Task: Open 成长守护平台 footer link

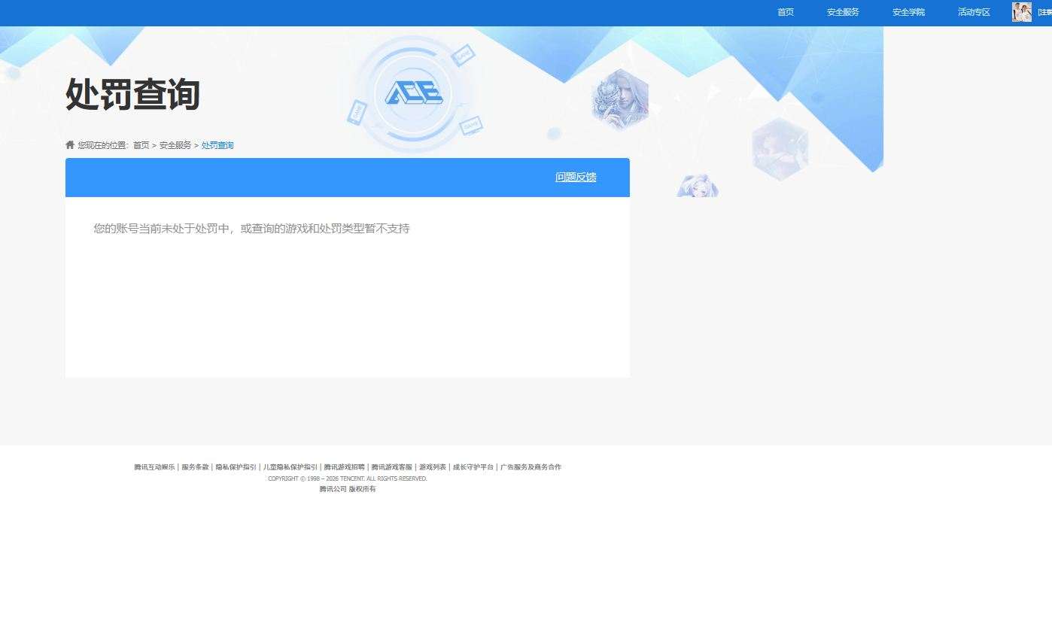Action: [473, 467]
